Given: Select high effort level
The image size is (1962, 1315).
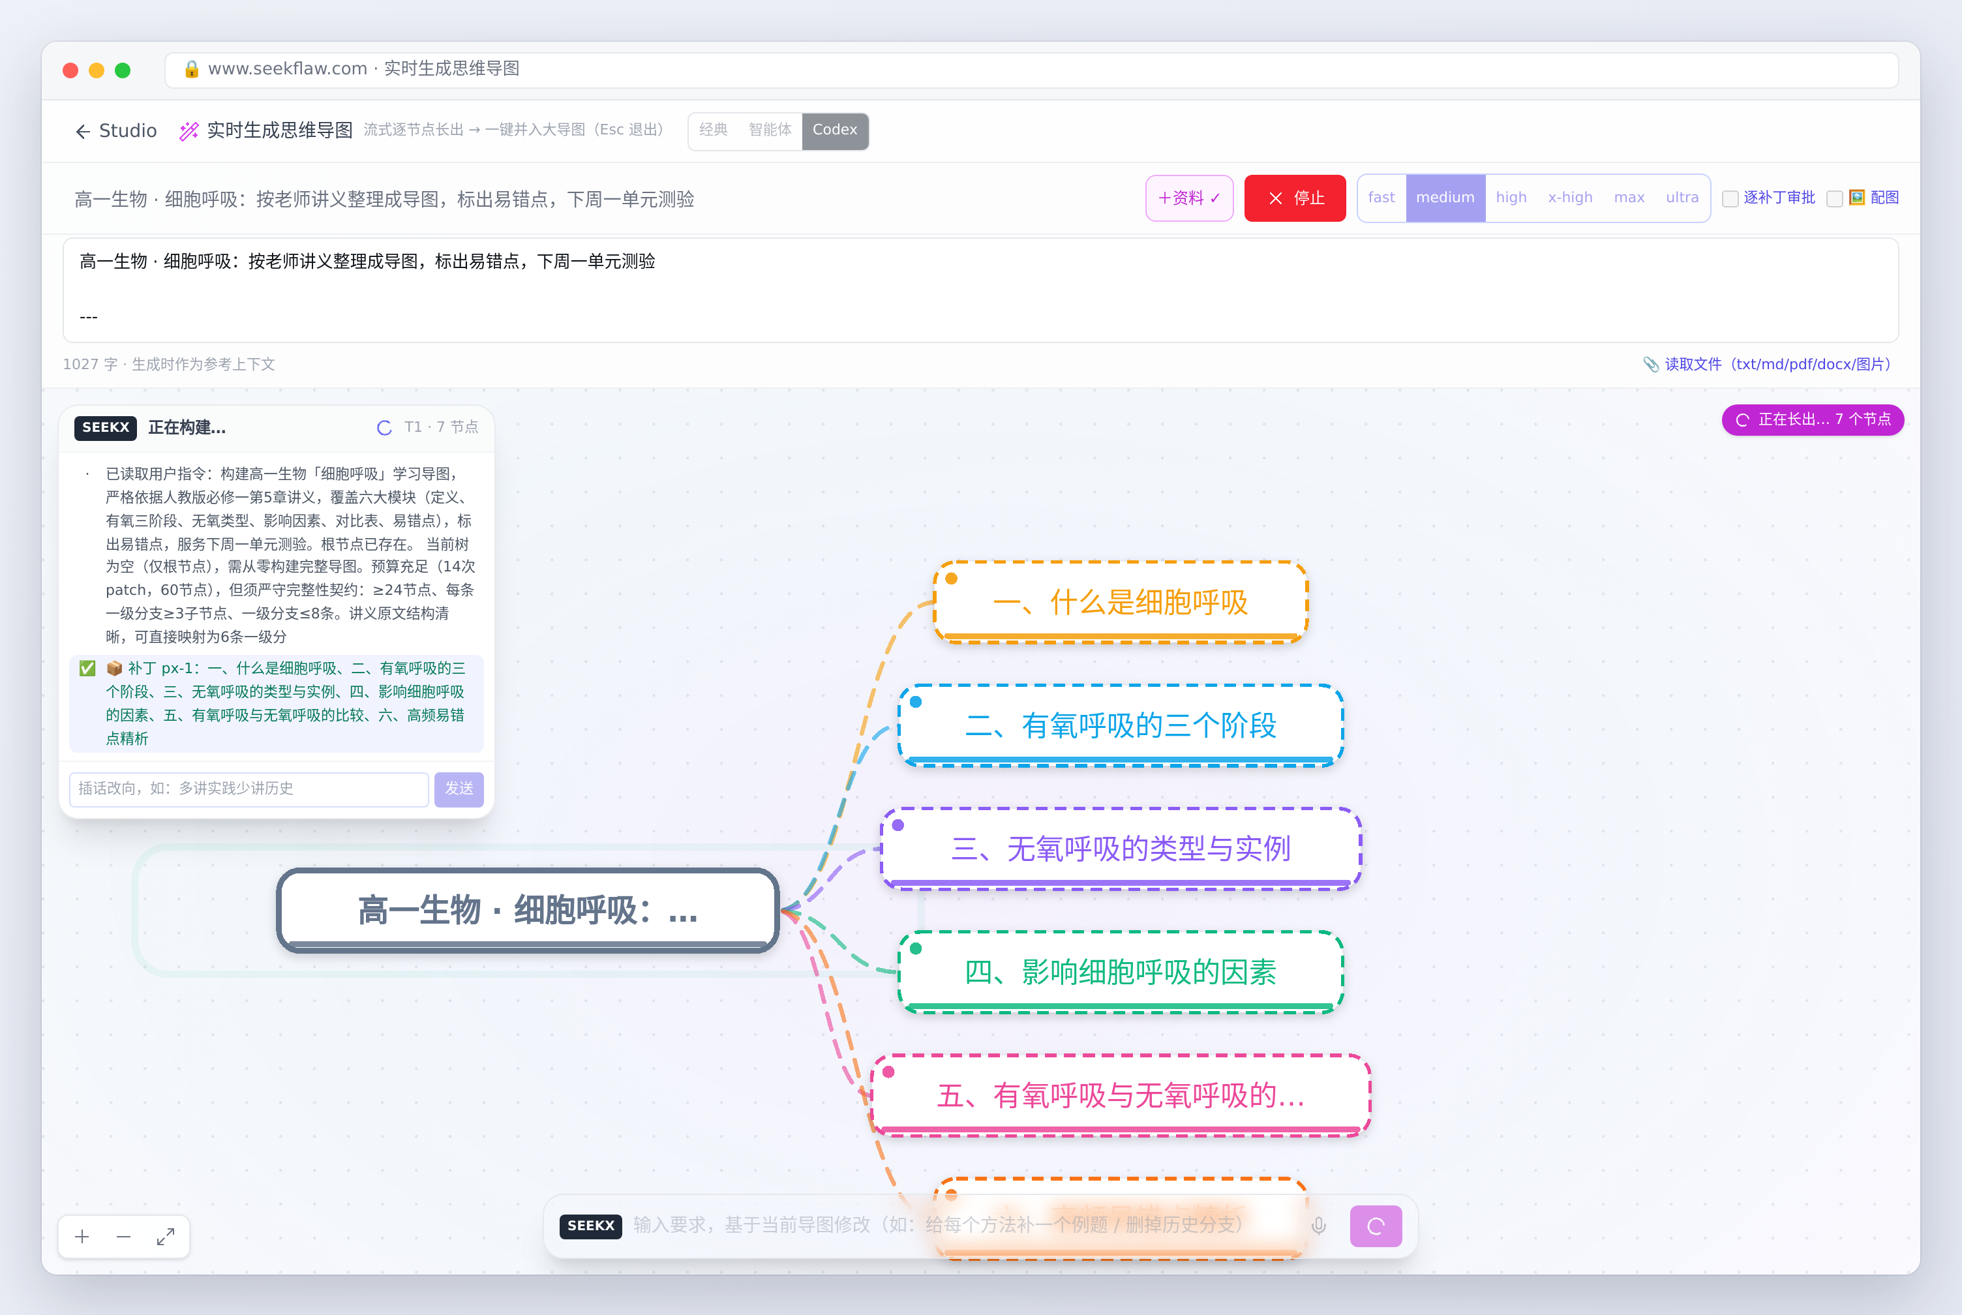Looking at the screenshot, I should [x=1511, y=198].
